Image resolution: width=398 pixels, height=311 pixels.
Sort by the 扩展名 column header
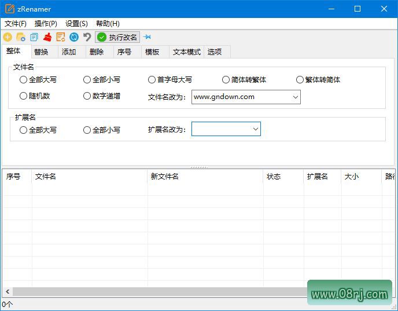click(323, 177)
